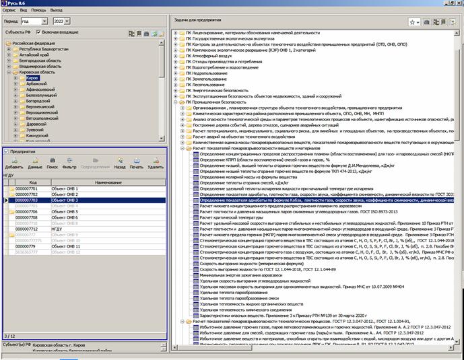Image resolution: width=464 pixels, height=360 pixels.
Task: Print the list with the Печать icon
Action: pos(137,162)
